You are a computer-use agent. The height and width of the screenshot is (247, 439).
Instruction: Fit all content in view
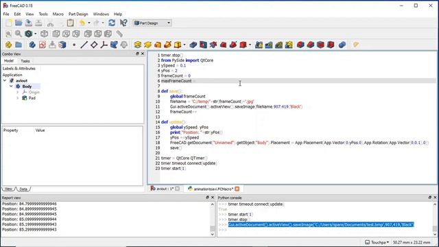[9, 34]
